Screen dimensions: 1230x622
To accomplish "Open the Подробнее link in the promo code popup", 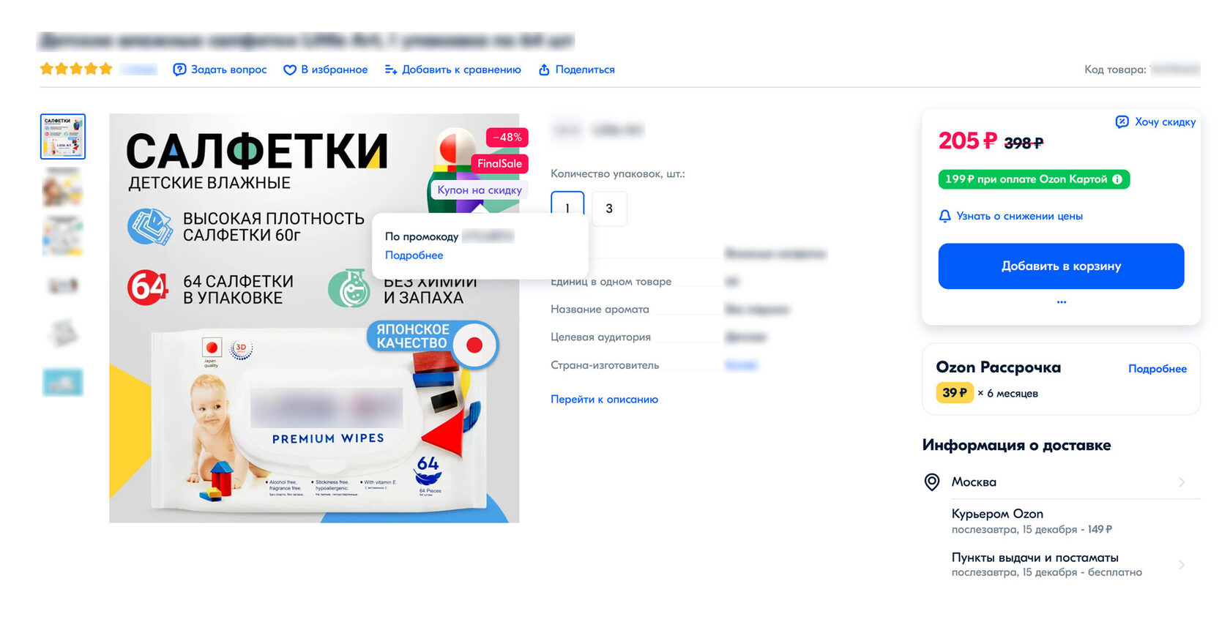I will pyautogui.click(x=414, y=255).
